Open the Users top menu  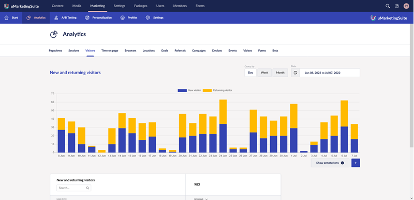(160, 6)
